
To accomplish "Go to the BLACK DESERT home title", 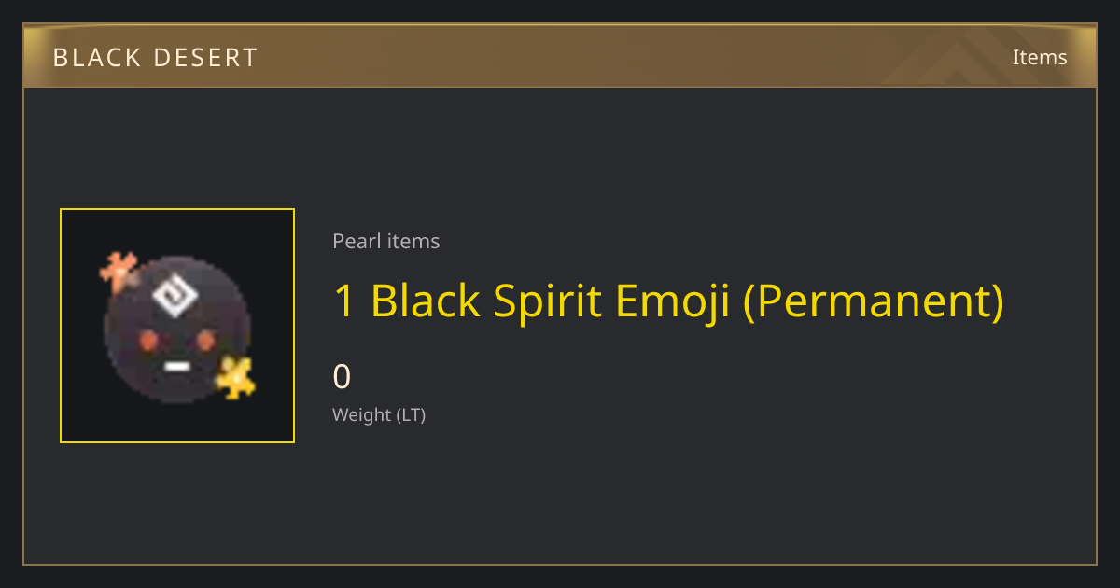I will [155, 58].
